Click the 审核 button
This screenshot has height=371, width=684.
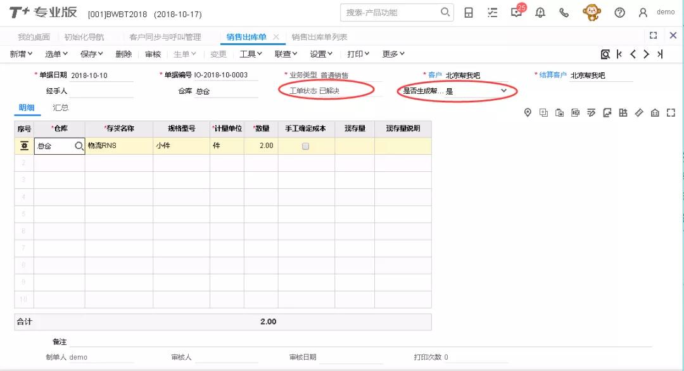pyautogui.click(x=153, y=54)
